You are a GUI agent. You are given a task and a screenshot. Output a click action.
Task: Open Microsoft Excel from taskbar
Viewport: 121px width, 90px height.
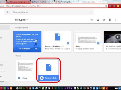pyautogui.click(x=84, y=88)
